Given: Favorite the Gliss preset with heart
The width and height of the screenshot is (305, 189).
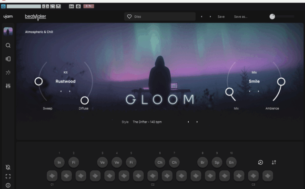Looking at the screenshot, I should (x=129, y=17).
